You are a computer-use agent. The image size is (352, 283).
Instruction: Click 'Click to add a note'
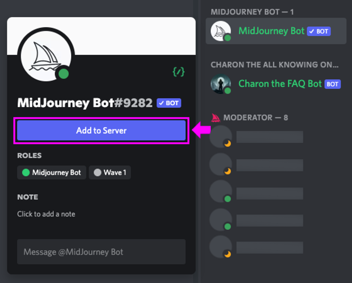click(x=46, y=214)
